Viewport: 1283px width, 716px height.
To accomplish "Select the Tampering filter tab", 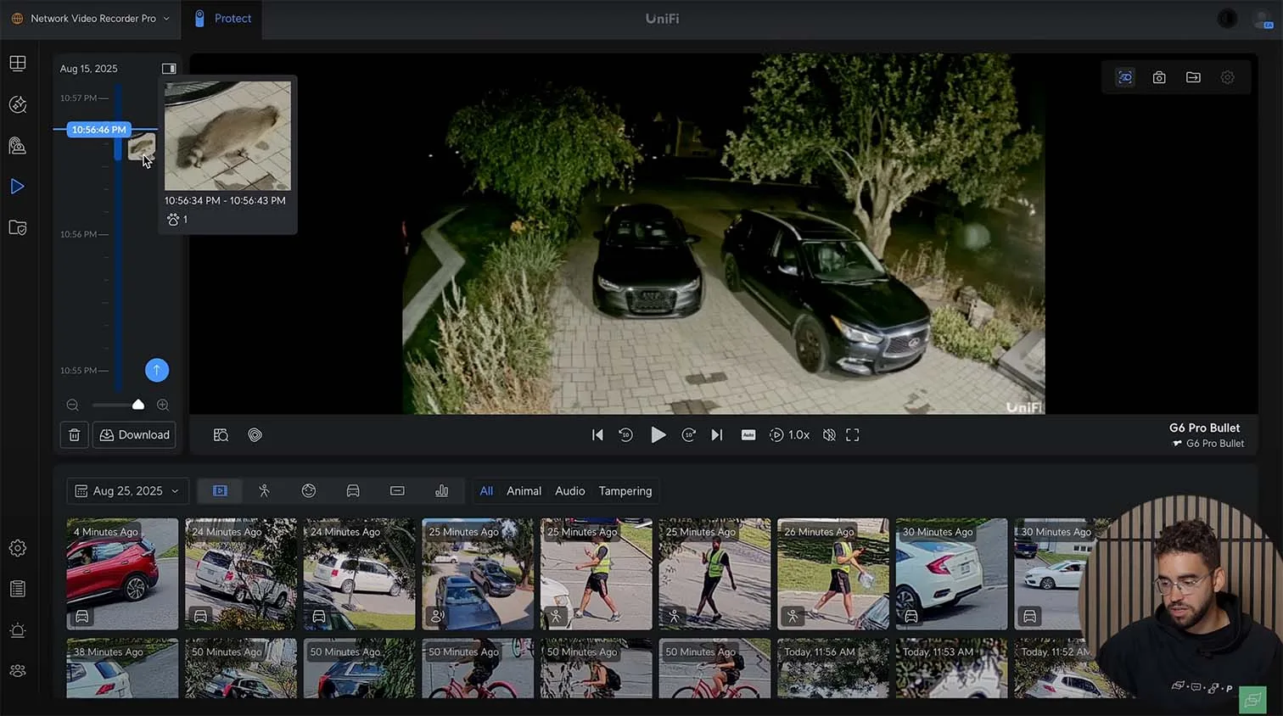I will 625,491.
